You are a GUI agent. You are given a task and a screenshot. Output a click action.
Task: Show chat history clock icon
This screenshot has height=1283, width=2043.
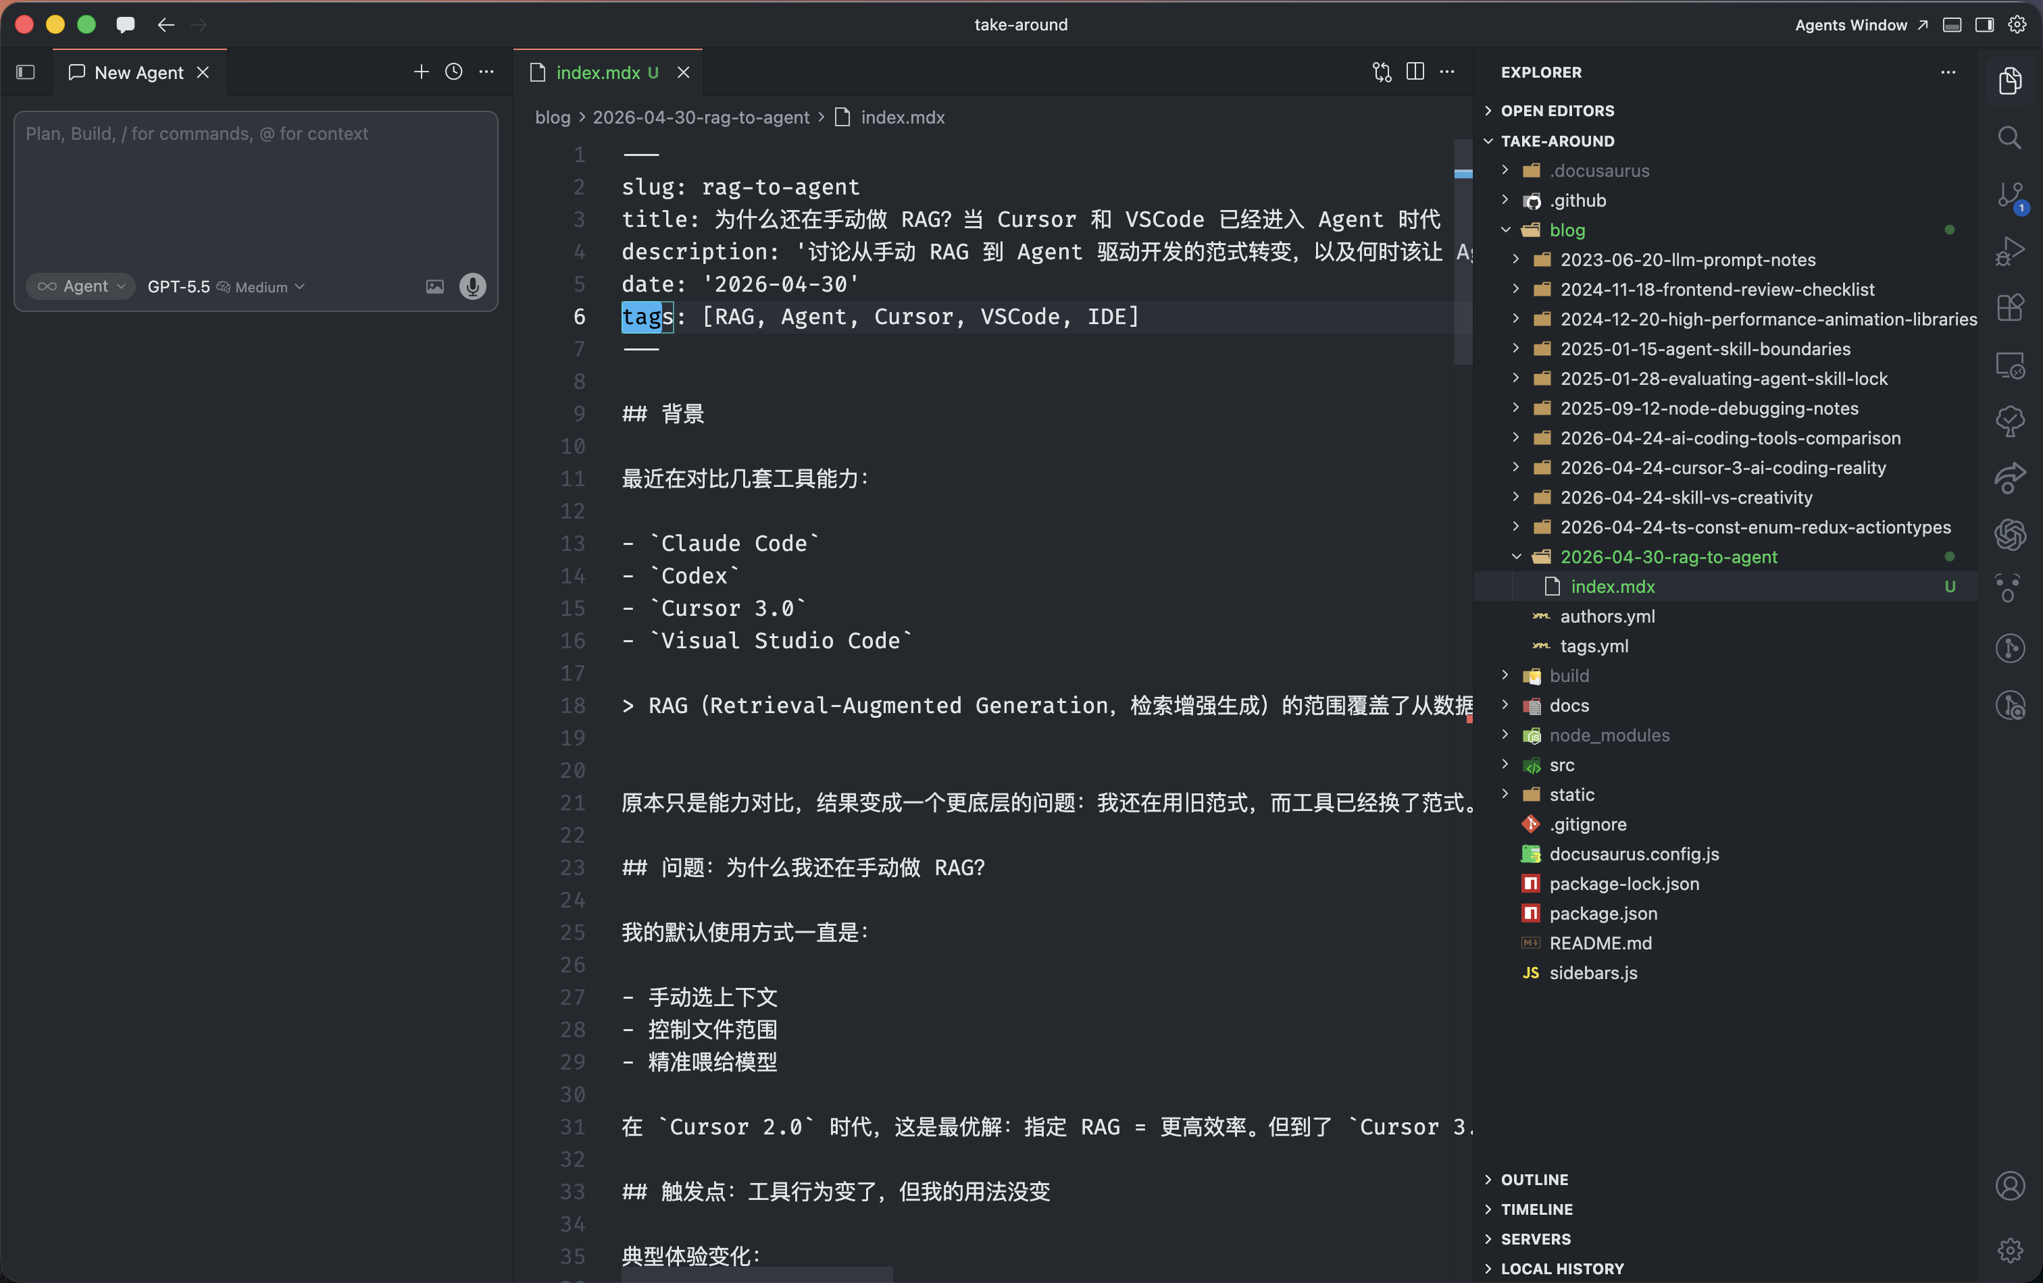(x=454, y=72)
